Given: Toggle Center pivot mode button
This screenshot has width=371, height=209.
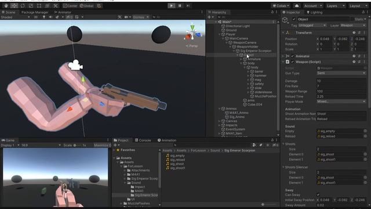Looking at the screenshot, I should (x=70, y=6).
